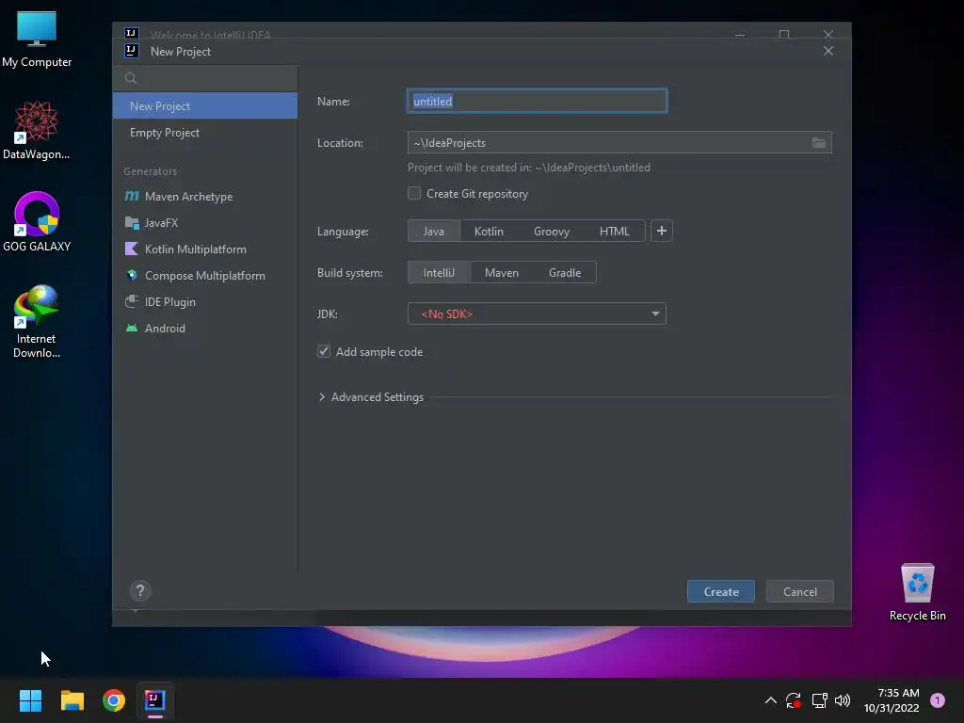Open the Recycle Bin desktop icon
The width and height of the screenshot is (964, 723).
click(x=917, y=592)
